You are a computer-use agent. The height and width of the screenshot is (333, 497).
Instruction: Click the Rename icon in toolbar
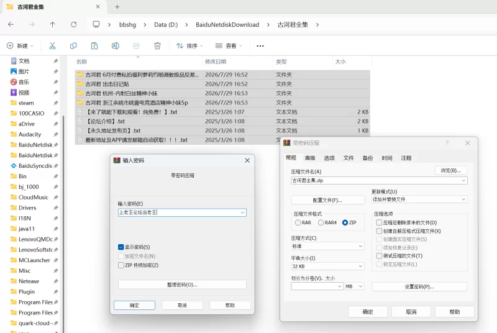coord(116,46)
